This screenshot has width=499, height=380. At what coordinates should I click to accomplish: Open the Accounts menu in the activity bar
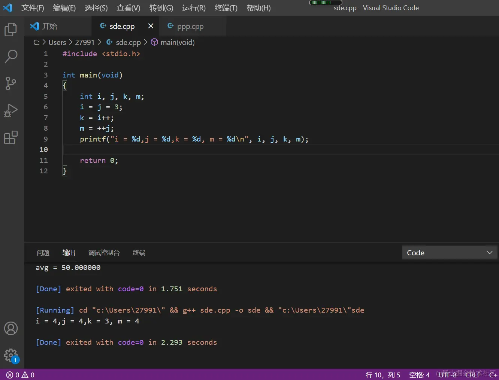coord(11,328)
